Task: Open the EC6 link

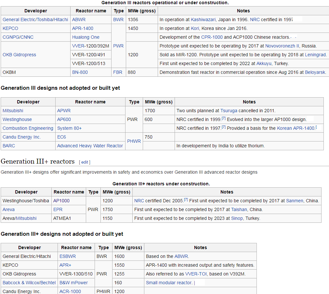Action: [61, 137]
